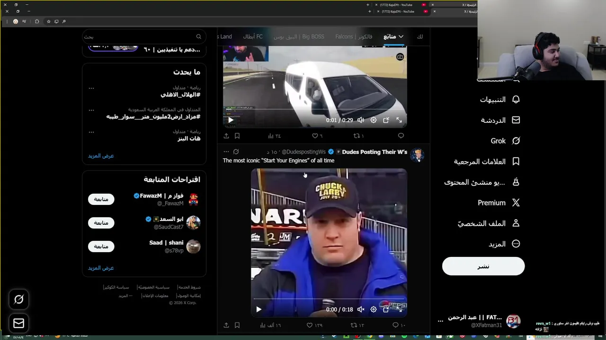Open floating Grok button at bottom left

coord(18,299)
